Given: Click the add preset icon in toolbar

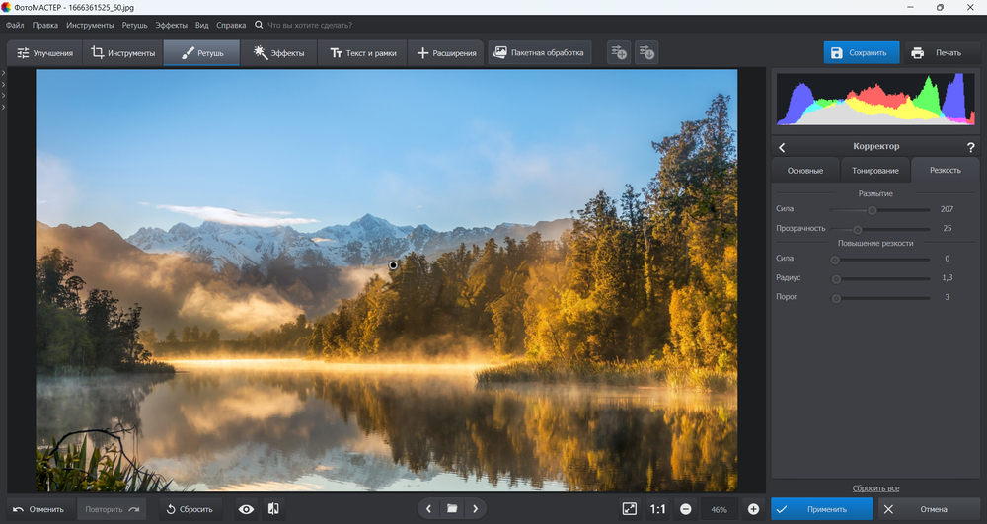Looking at the screenshot, I should 619,52.
